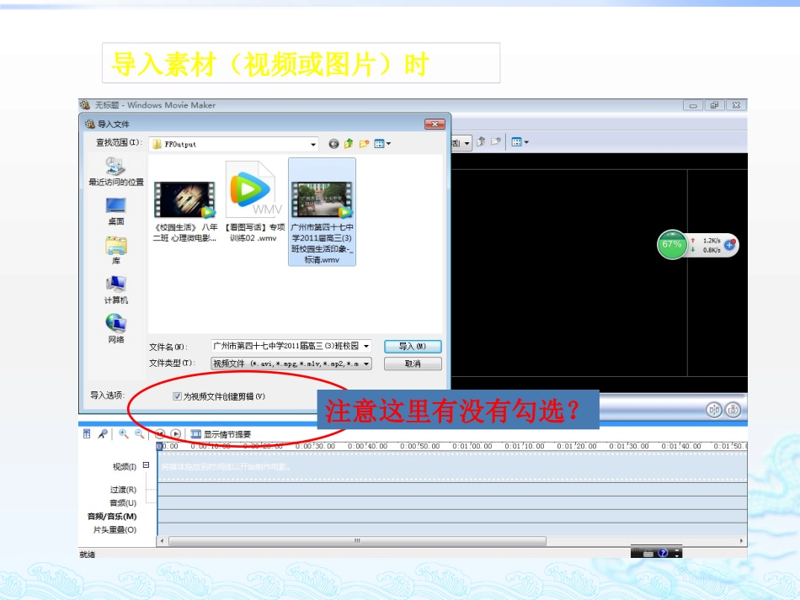Play the timeline
The width and height of the screenshot is (800, 600).
(175, 434)
